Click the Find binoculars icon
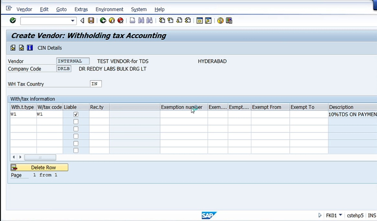Viewport: 377px width, 221px height. (141, 20)
